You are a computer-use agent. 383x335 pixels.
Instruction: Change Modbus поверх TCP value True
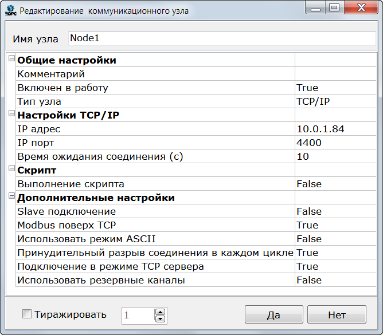coord(335,225)
